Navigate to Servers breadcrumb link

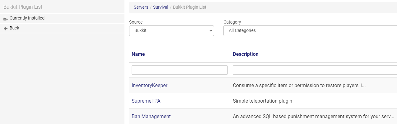click(x=141, y=7)
